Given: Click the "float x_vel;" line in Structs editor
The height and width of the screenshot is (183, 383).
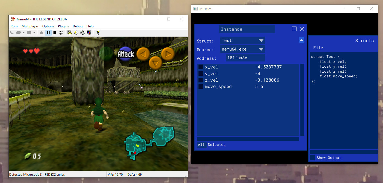Looking at the screenshot, I should (x=333, y=61).
